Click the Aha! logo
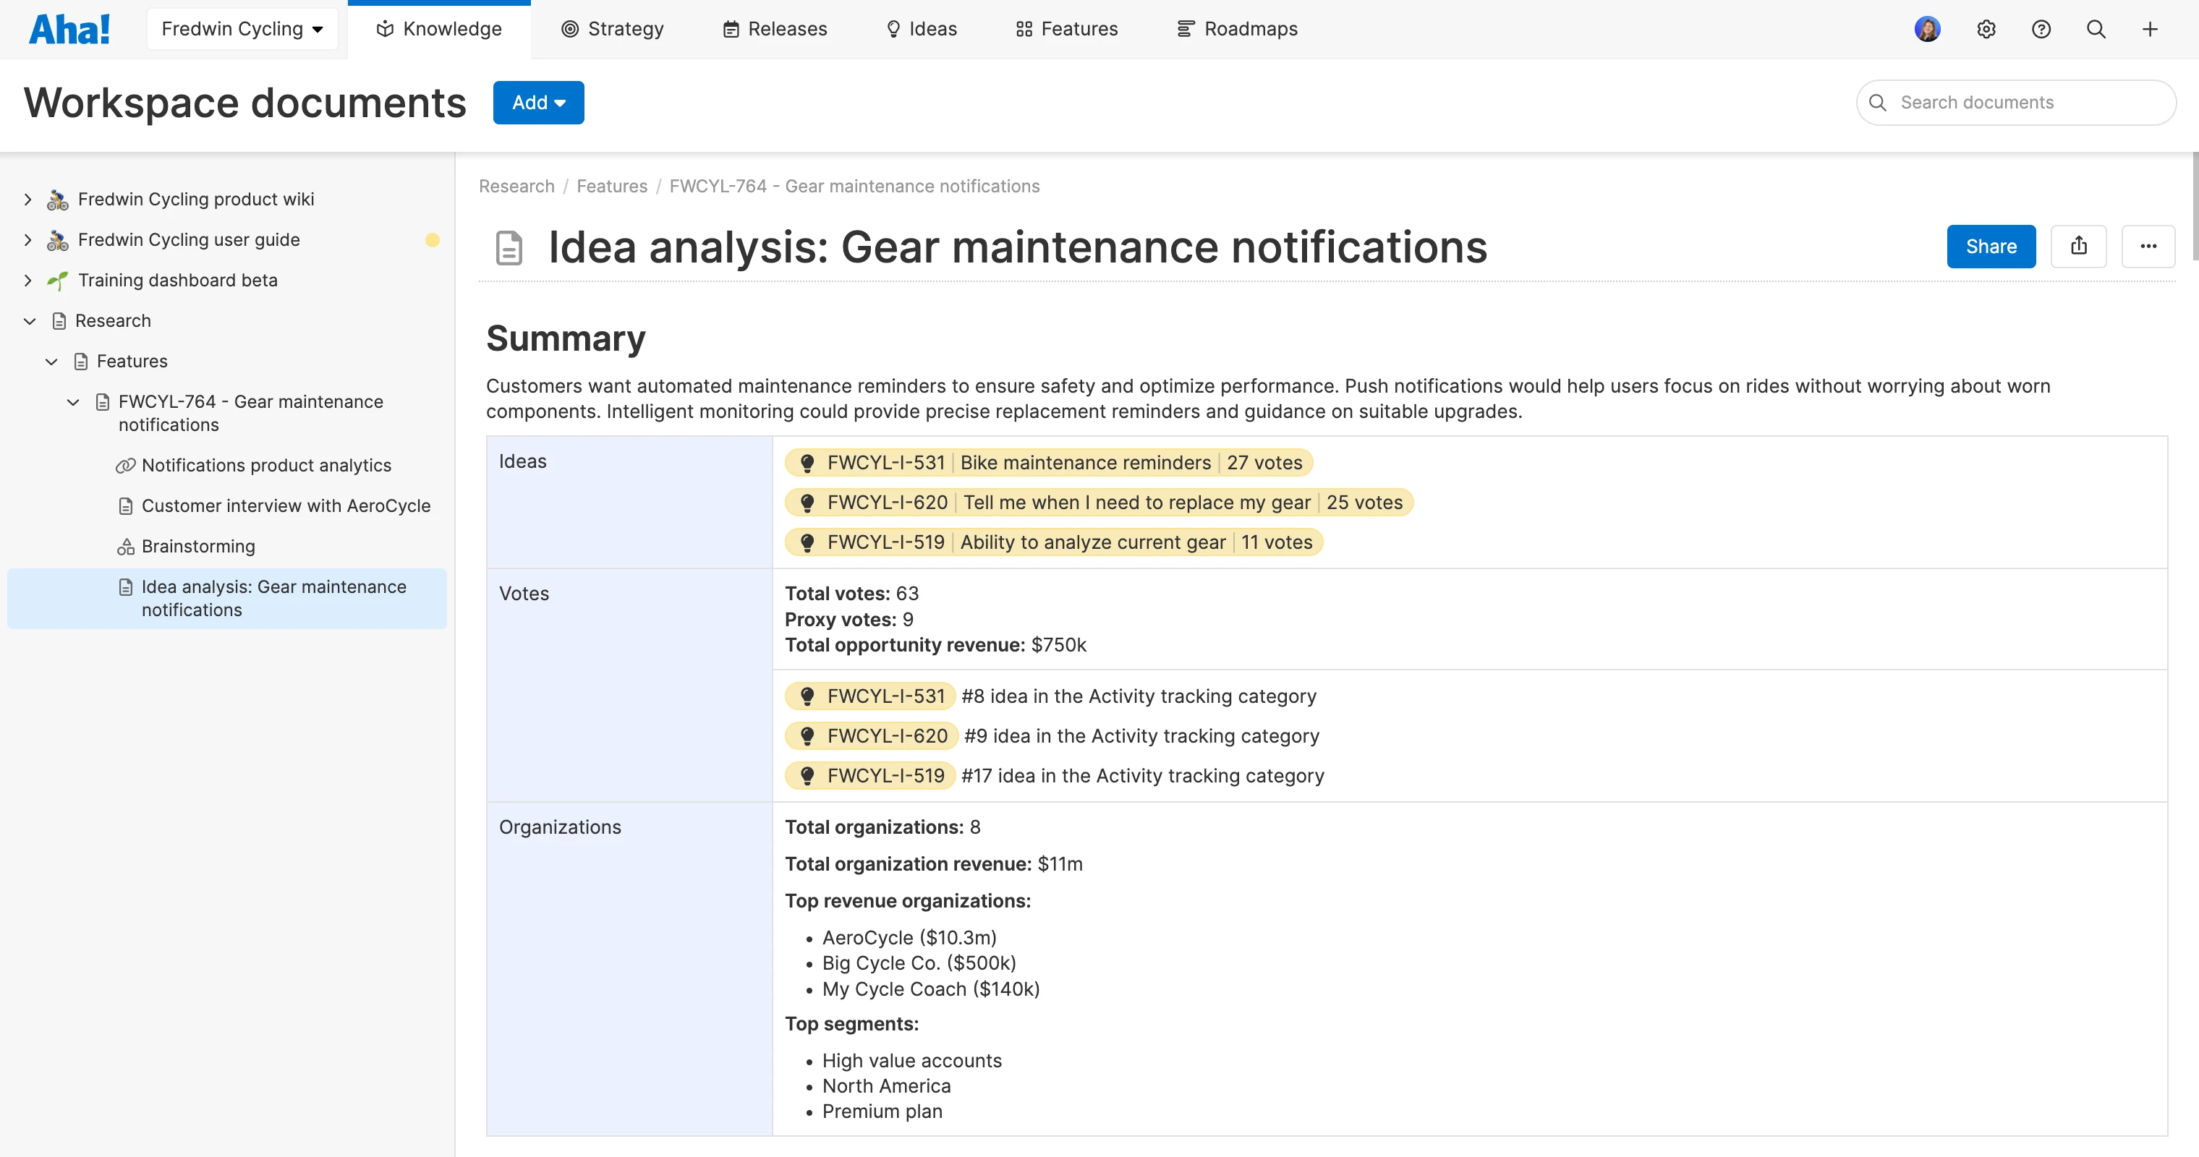Image resolution: width=2199 pixels, height=1157 pixels. (69, 29)
